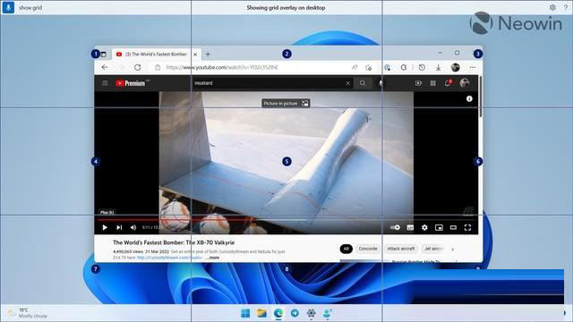Viewport: 573px width, 322px height.
Task: Open Telegram from taskbar
Action: pyautogui.click(x=295, y=313)
